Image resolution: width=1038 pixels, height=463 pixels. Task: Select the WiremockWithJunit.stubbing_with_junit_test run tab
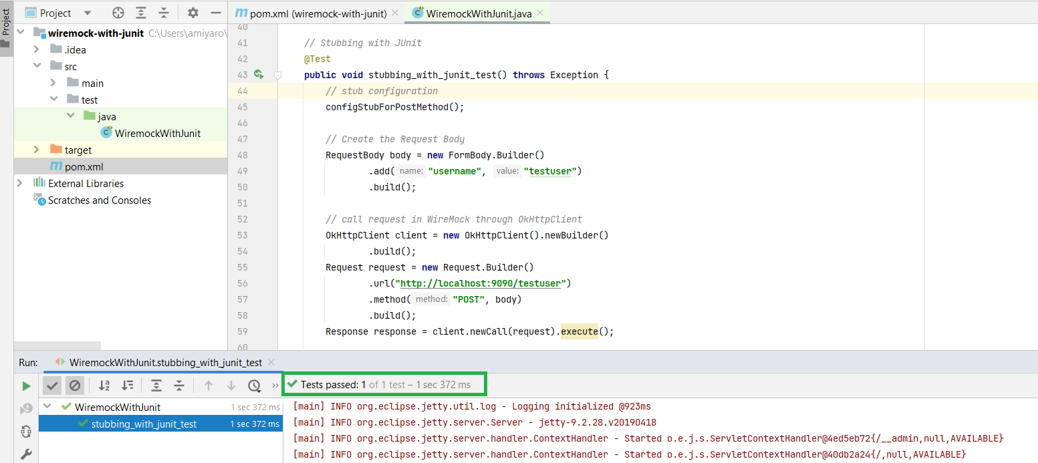coord(165,362)
